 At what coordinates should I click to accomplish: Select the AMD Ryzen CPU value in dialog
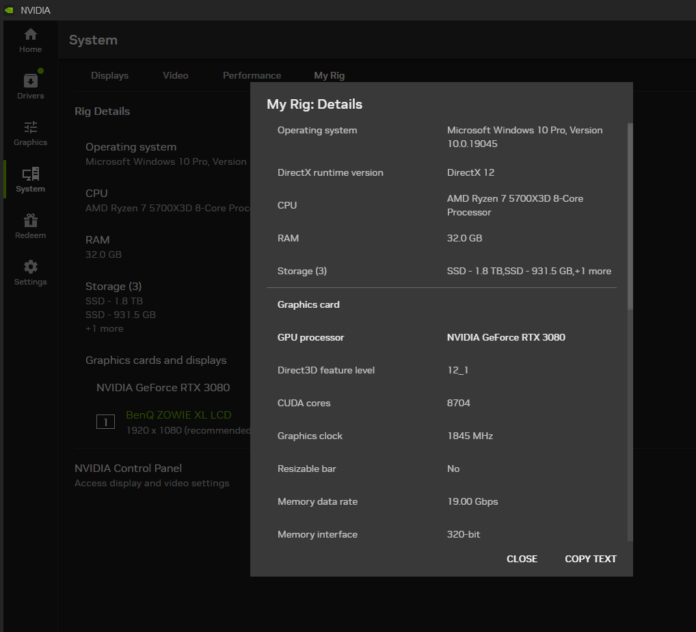tap(515, 206)
